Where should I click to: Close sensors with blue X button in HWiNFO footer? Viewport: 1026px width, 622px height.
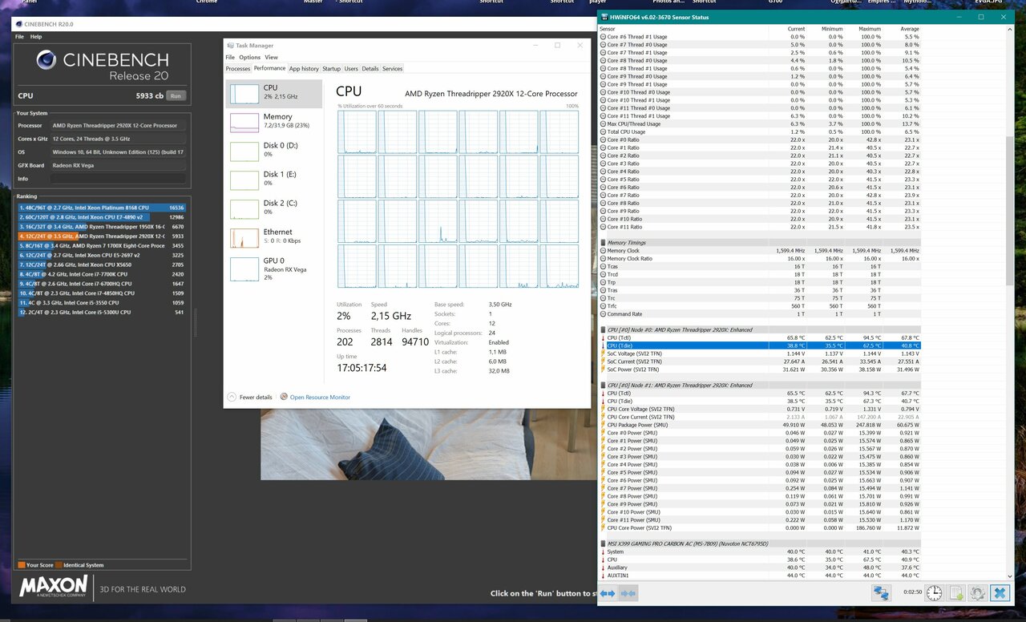pyautogui.click(x=1000, y=593)
